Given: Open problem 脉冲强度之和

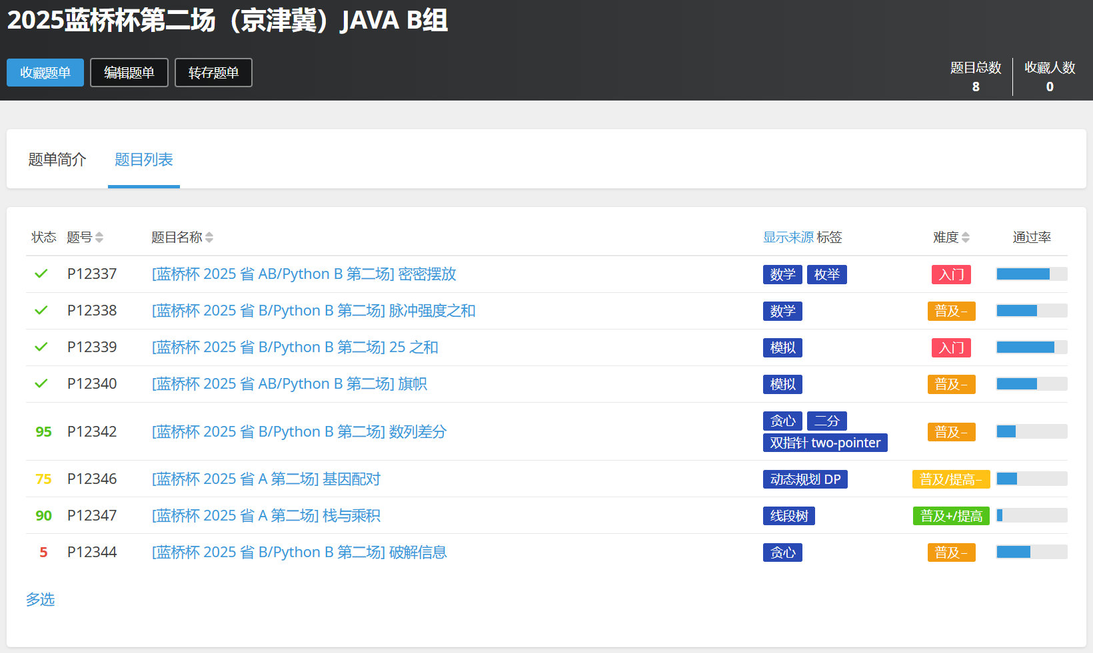Looking at the screenshot, I should pos(314,311).
